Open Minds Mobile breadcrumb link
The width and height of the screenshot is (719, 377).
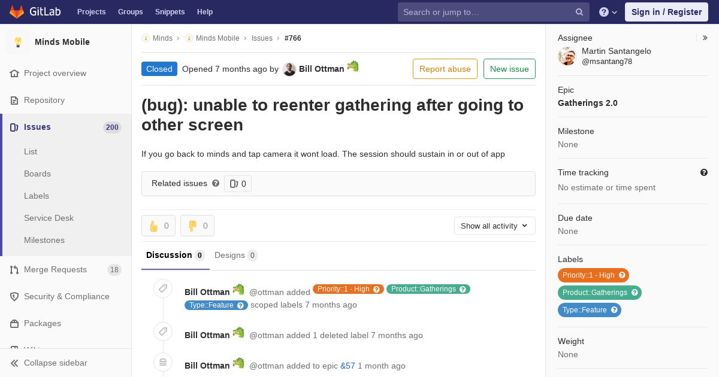217,38
